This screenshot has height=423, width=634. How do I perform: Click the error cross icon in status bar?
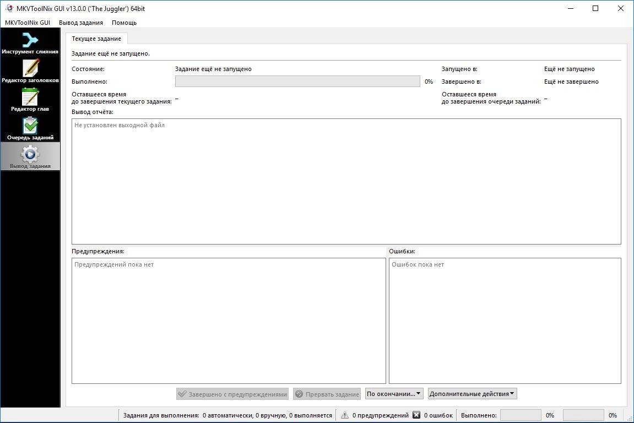coord(416,415)
